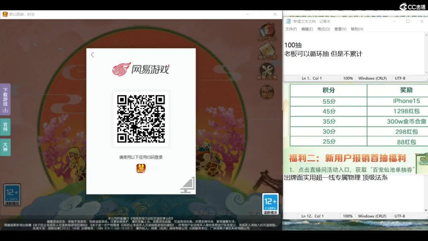The height and width of the screenshot is (241, 428).
Task: Open the 文件(F) menu in Notepad
Action: [x=291, y=29]
